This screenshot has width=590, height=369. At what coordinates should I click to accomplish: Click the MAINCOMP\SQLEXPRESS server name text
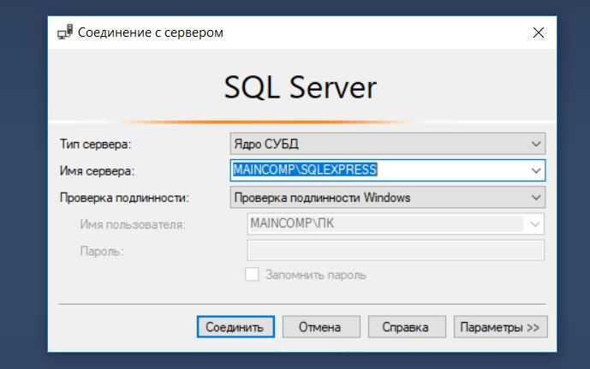tap(305, 170)
